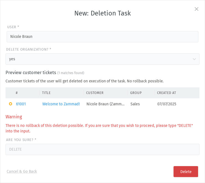The image size is (205, 183).
Task: Focus the Are You Sure input field
Action: [102, 150]
